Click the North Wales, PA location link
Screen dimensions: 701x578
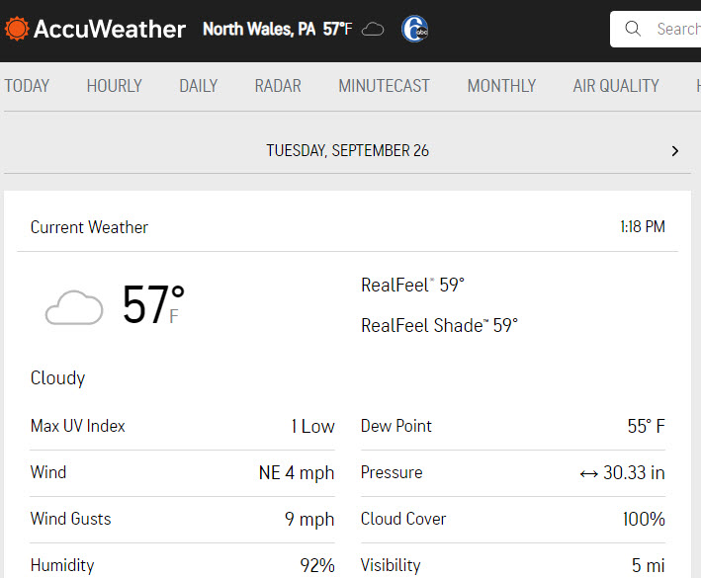click(x=259, y=29)
